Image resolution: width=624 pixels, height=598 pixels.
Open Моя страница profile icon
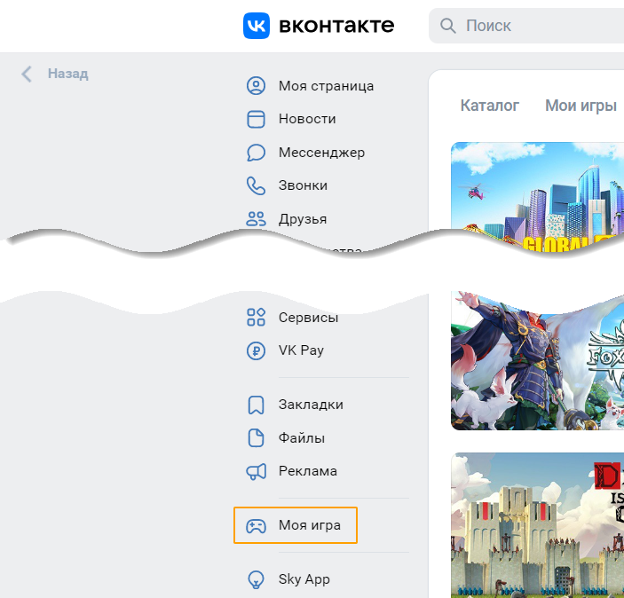pyautogui.click(x=256, y=86)
